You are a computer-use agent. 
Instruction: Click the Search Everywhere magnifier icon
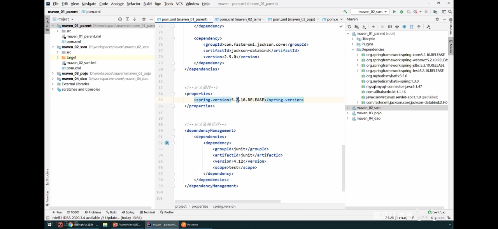[450, 12]
